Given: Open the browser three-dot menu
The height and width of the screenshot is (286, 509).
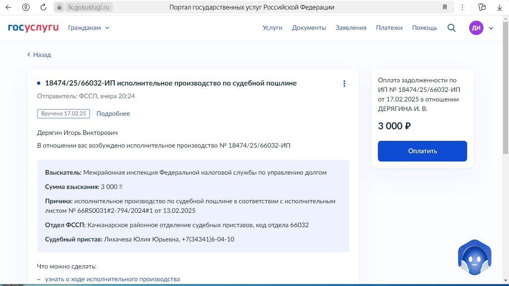Looking at the screenshot, I should pos(462,7).
